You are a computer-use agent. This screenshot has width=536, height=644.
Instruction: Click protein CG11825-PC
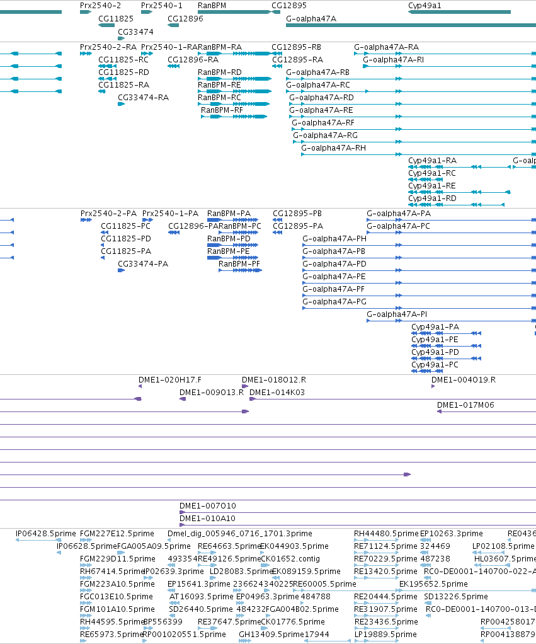[x=125, y=227]
